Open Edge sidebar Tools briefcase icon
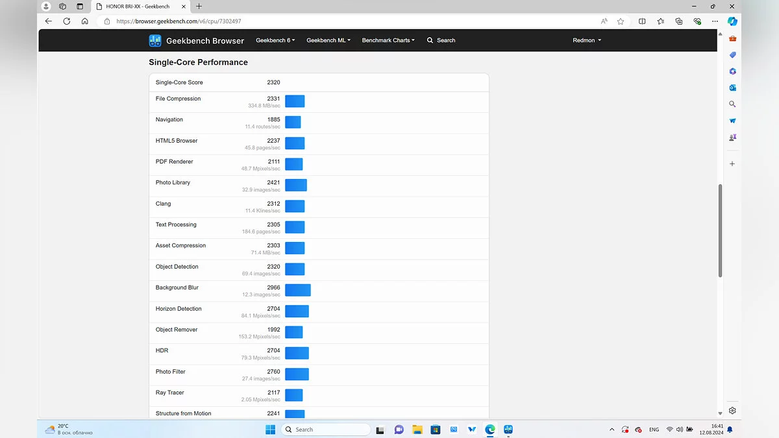The width and height of the screenshot is (779, 438). pyautogui.click(x=732, y=38)
